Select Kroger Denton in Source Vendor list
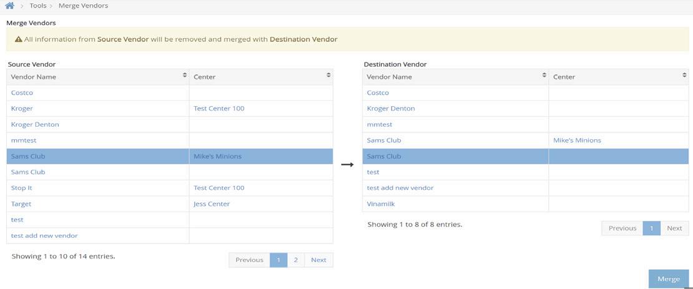This screenshot has height=289, width=693. pos(35,124)
